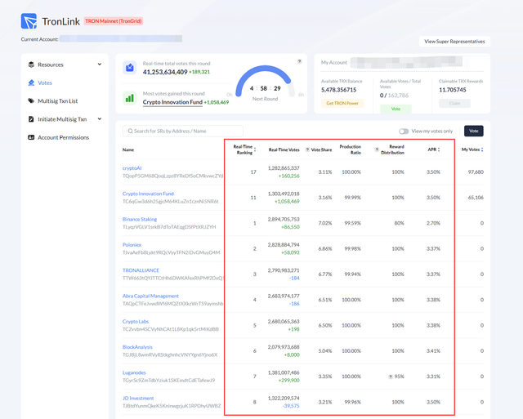Open Binance Staking representative link
The image size is (523, 419).
[x=140, y=220]
